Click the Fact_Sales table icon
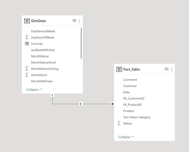Viewport: 189px width, 152px height. [119, 69]
